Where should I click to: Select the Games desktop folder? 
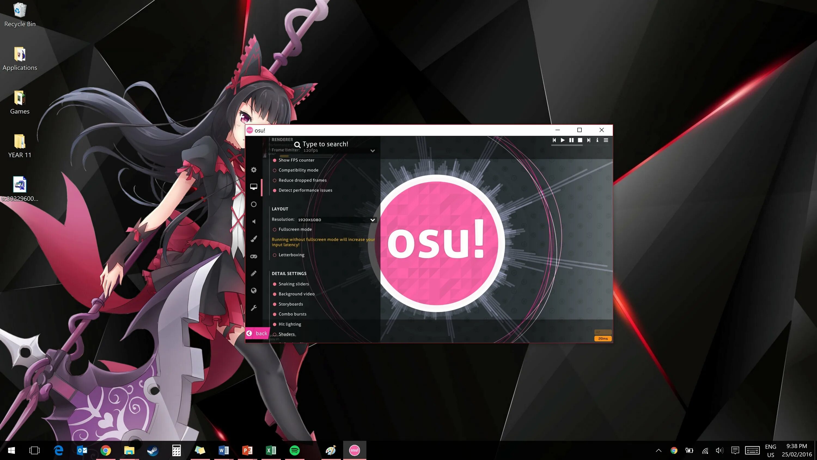[20, 102]
